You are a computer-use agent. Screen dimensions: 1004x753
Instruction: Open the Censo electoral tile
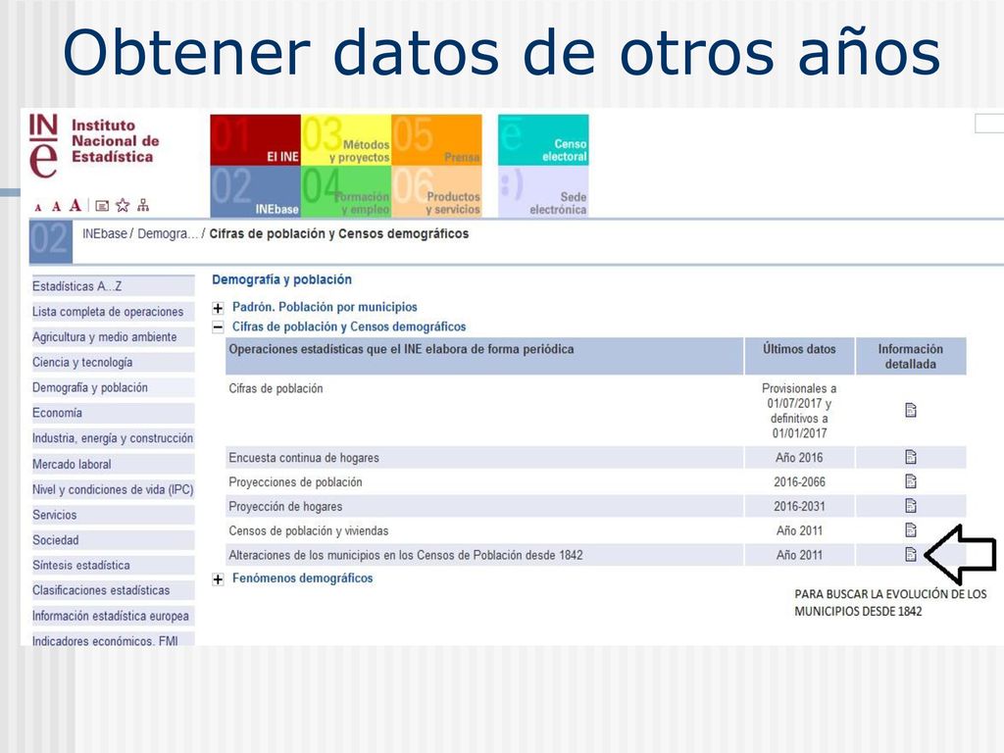543,140
